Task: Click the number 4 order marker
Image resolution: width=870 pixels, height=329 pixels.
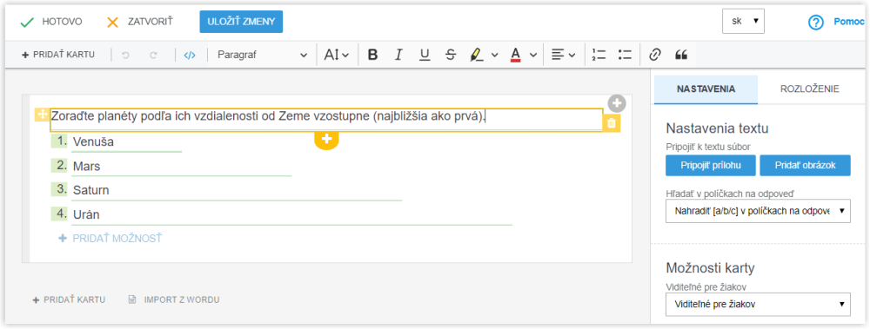Action: [59, 214]
